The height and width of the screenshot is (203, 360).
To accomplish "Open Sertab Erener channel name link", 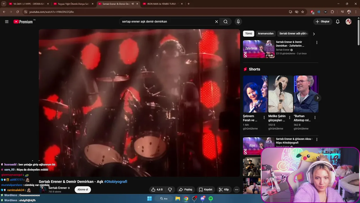I will pos(58,188).
